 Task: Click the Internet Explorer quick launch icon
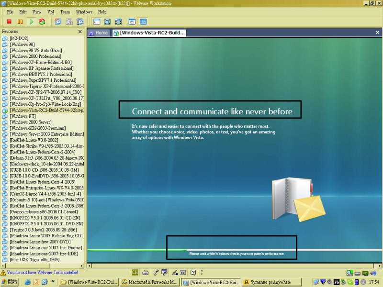(28, 282)
